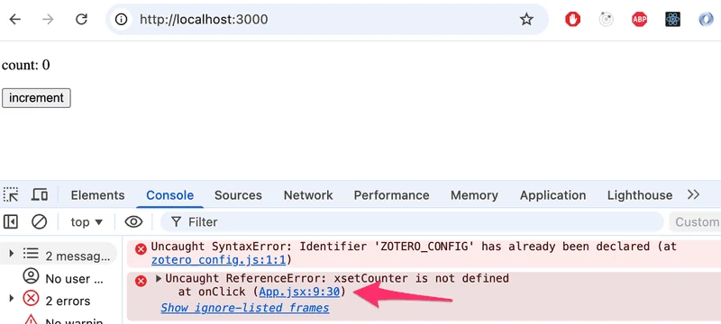
Task: Toggle the device toolbar icon
Action: 40,194
